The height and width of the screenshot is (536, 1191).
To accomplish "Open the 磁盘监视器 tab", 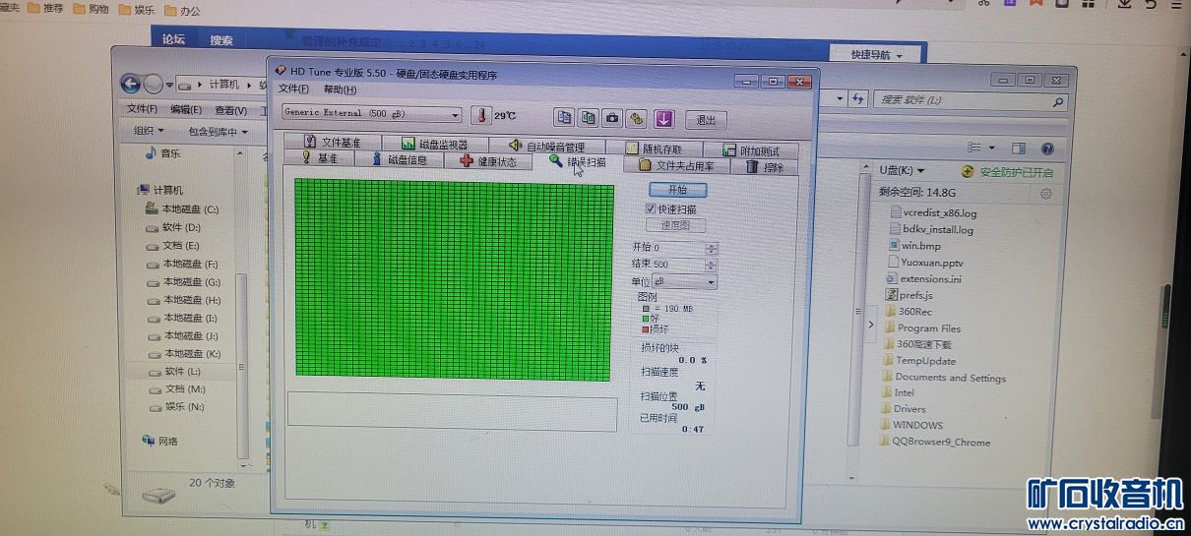I will point(434,145).
